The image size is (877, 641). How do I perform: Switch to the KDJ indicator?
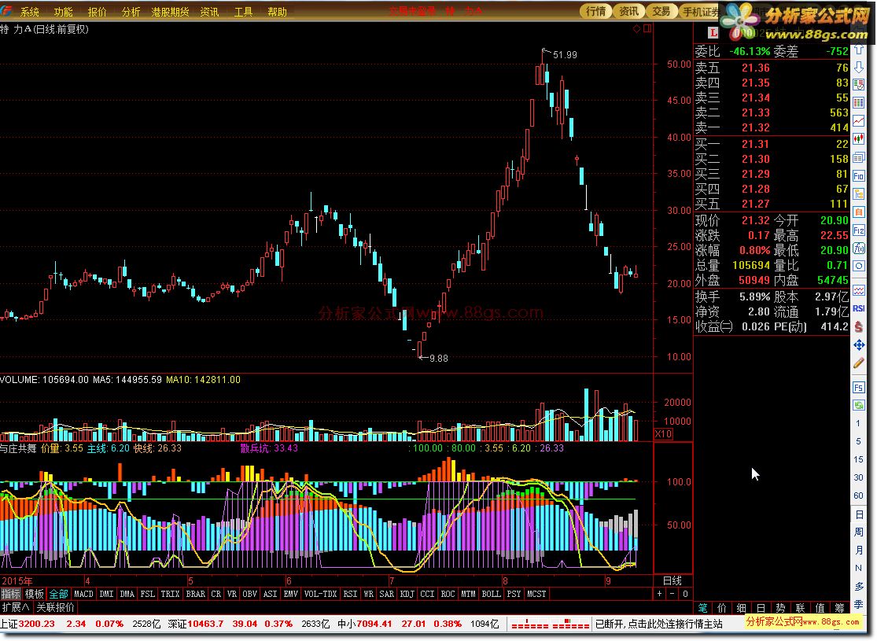[407, 594]
